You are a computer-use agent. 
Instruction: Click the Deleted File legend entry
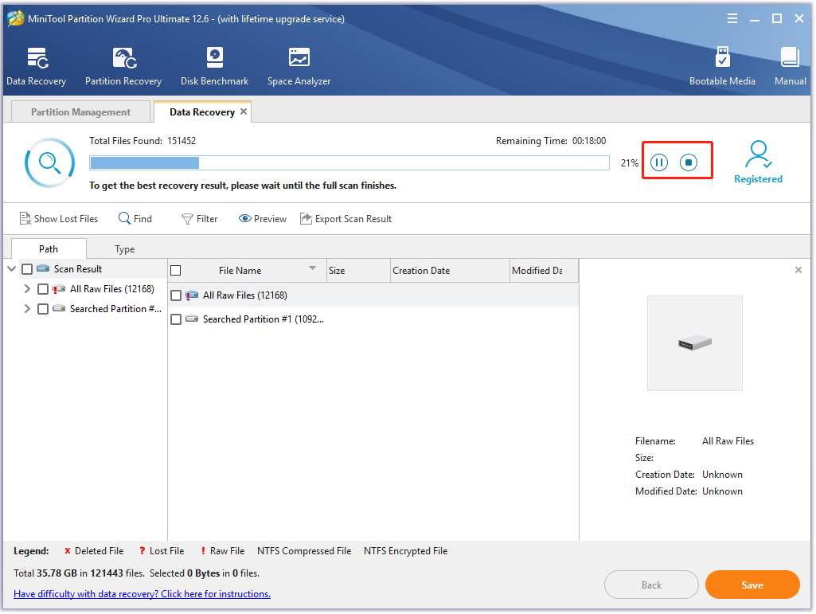94,551
